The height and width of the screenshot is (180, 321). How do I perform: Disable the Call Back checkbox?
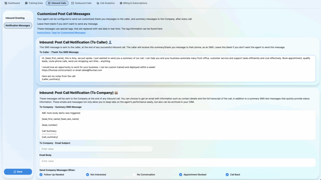pyautogui.click(x=227, y=175)
